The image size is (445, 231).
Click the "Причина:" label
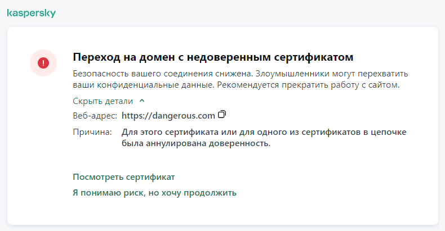pos(92,132)
